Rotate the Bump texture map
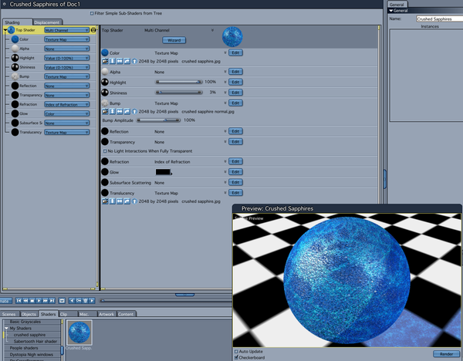Viewport: 463px width, 361px height. tap(127, 112)
